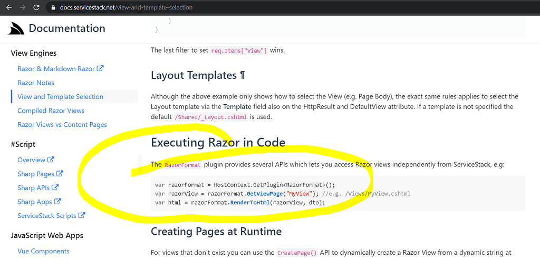
Task: Click the HostContext.GetPlugin code line
Action: tap(245, 185)
